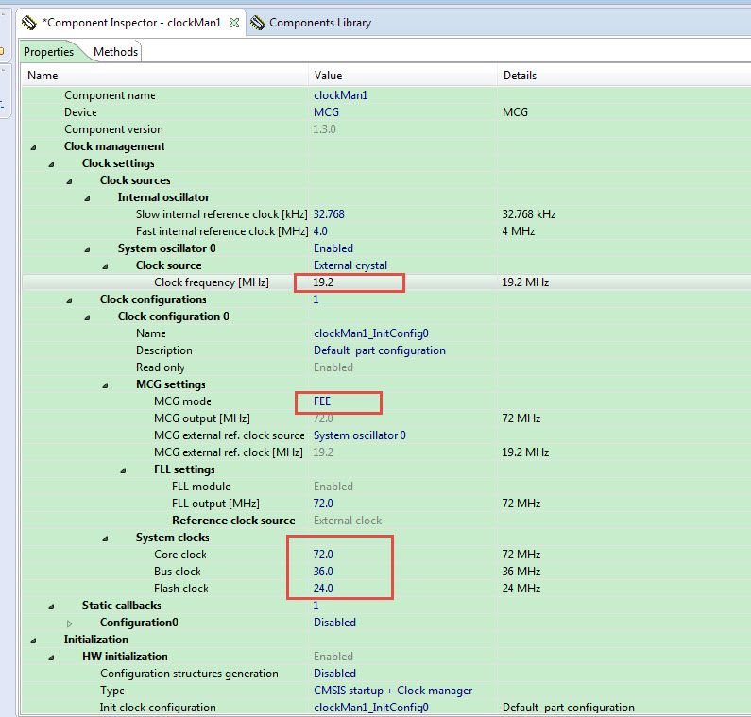This screenshot has height=717, width=751.
Task: Change MCG external ref. clock source value
Action: coord(359,435)
